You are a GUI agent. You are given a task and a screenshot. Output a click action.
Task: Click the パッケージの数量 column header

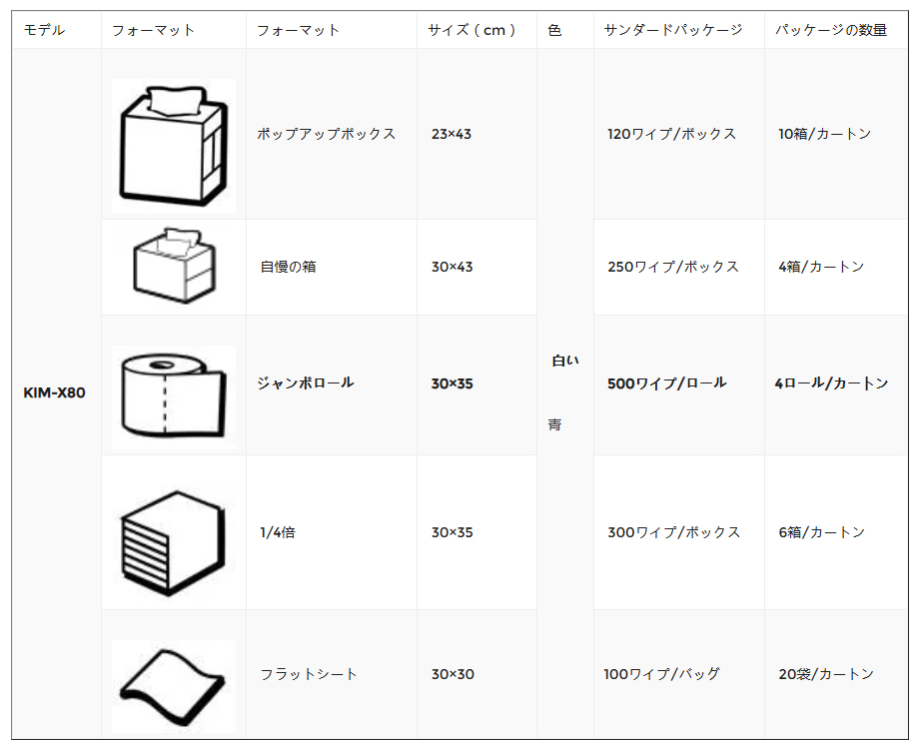831,30
